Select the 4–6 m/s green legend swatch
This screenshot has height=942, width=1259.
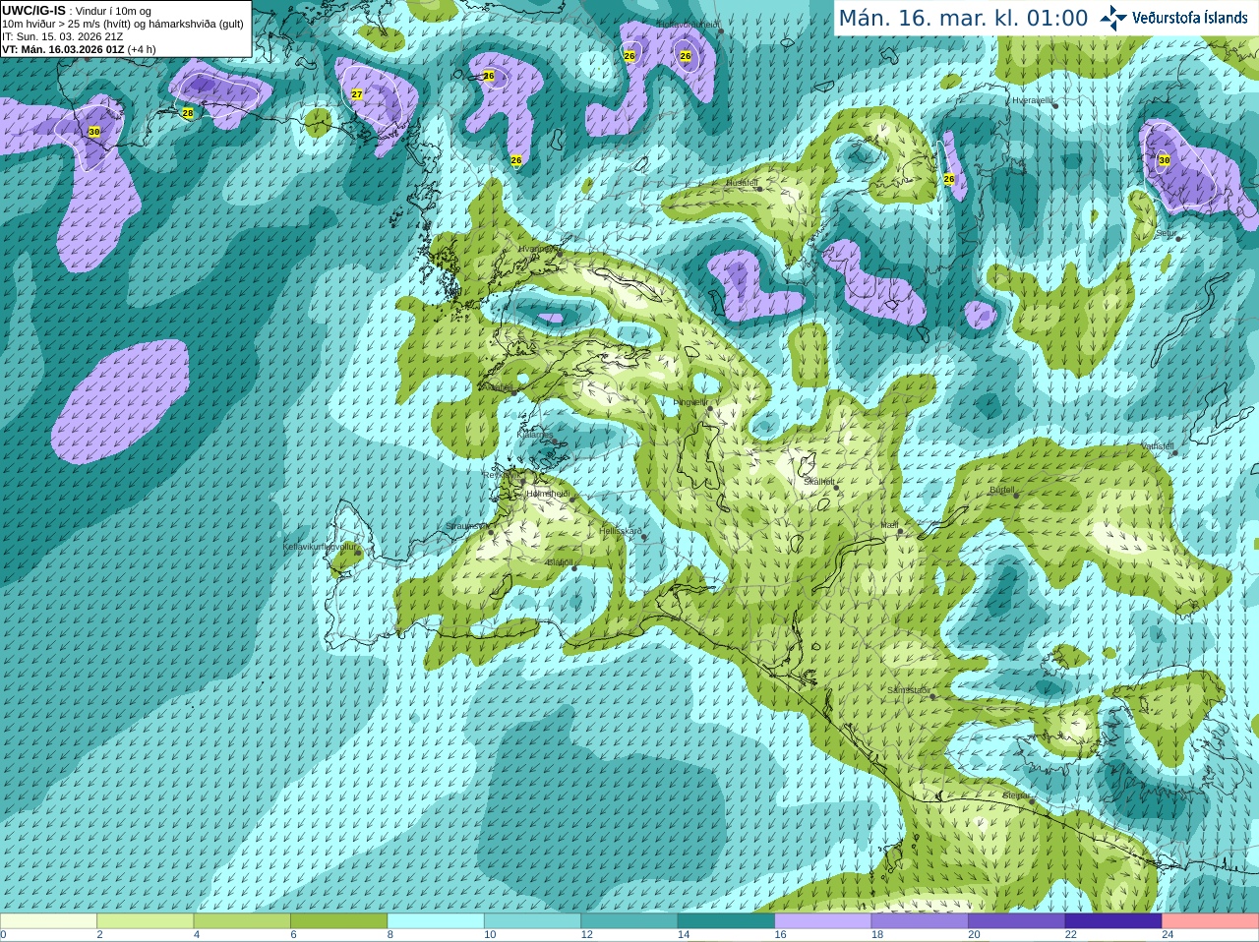(242, 921)
